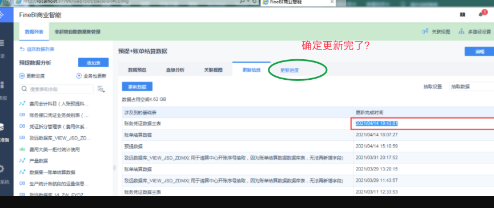Switch to the 数据列表 top tab
494x208 pixels.
tap(34, 32)
